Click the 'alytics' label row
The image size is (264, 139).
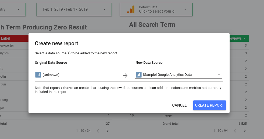[x=4, y=53]
